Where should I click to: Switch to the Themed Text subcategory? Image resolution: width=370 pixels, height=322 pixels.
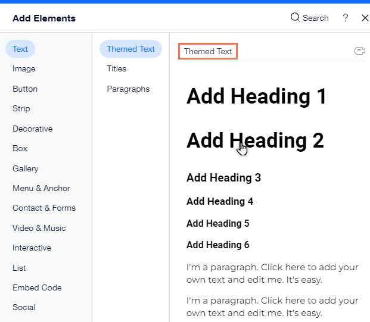(x=130, y=49)
